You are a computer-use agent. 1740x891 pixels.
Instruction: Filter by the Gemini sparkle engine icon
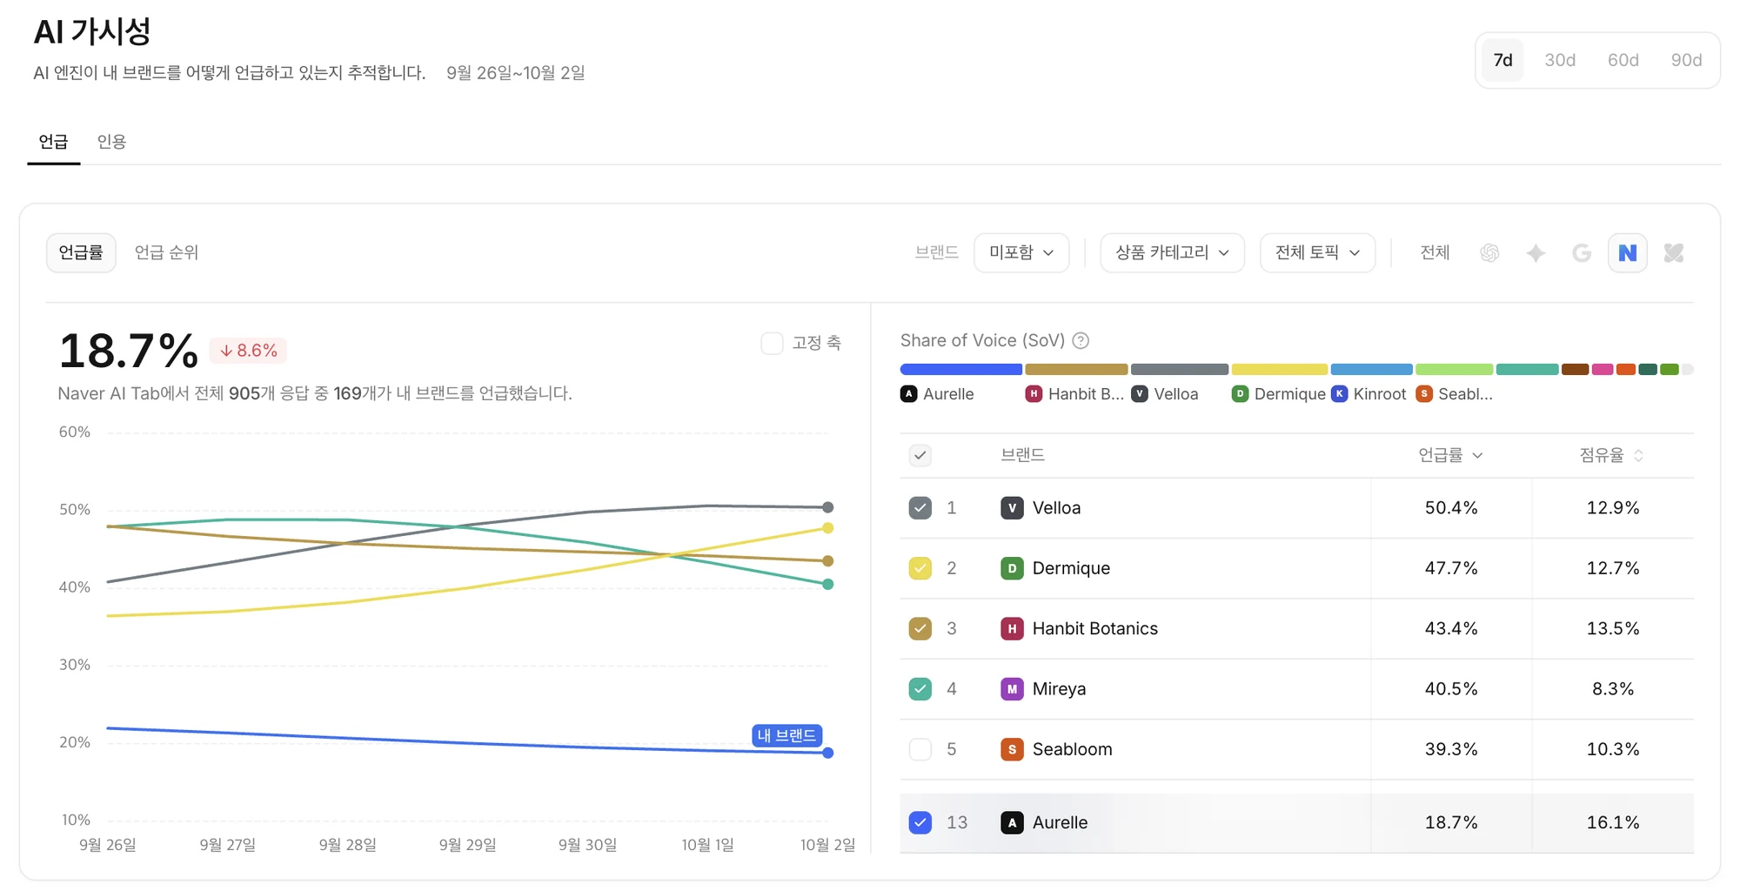click(1536, 253)
